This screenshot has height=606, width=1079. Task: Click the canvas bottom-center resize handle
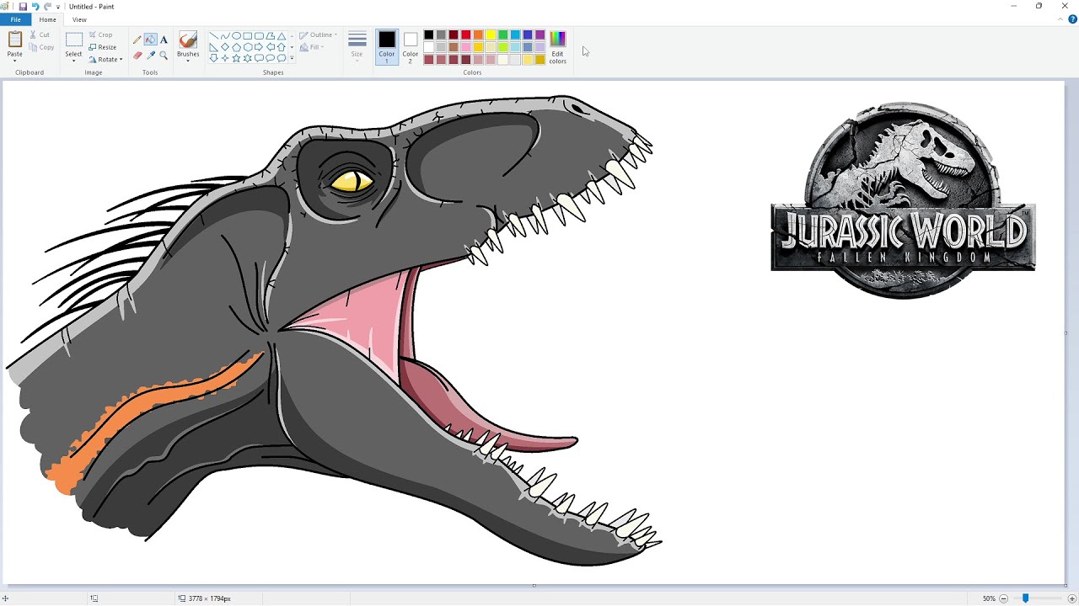coord(534,585)
